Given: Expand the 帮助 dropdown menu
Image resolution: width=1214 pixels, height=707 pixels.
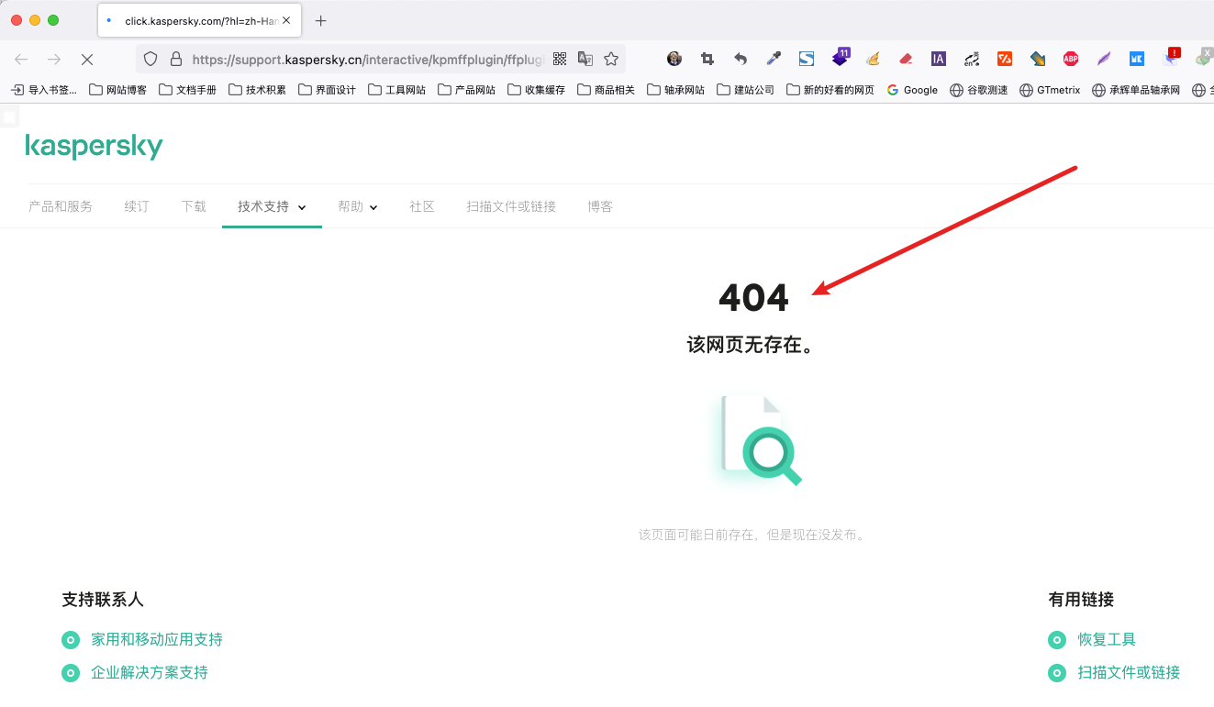Looking at the screenshot, I should 357,207.
